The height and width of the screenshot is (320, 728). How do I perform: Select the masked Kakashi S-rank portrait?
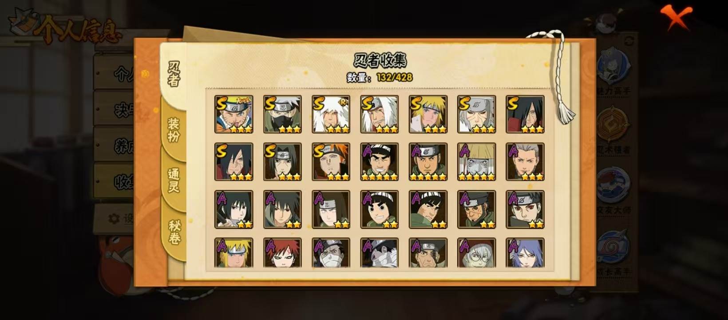(282, 114)
